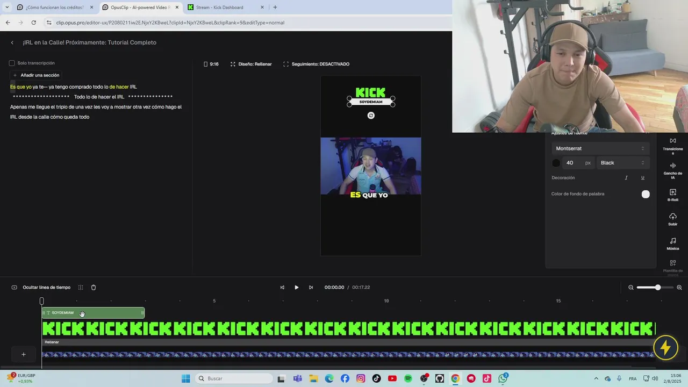Image resolution: width=688 pixels, height=387 pixels.
Task: Open the B-Roll panel
Action: [x=672, y=195]
